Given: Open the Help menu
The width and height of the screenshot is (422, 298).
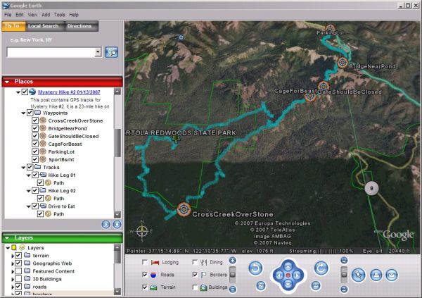Looking at the screenshot, I should pos(74,15).
